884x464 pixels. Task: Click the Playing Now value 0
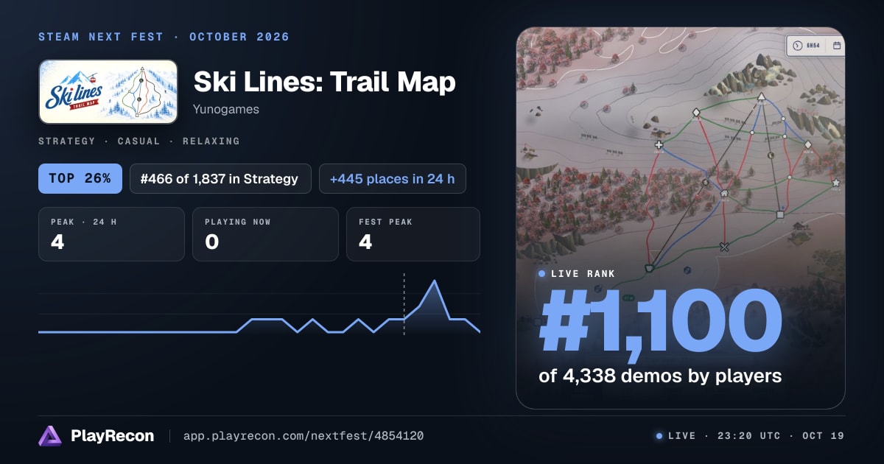point(212,242)
